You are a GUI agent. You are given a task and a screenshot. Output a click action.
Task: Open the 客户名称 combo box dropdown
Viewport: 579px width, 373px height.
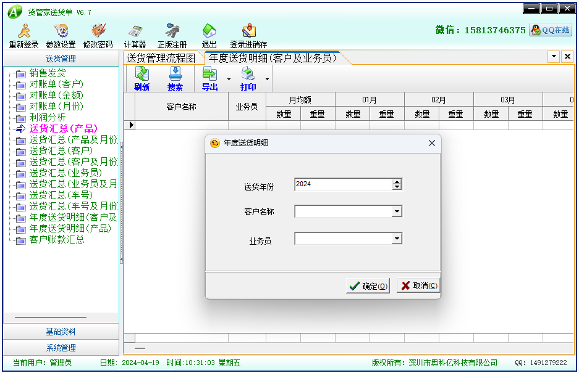tap(397, 211)
